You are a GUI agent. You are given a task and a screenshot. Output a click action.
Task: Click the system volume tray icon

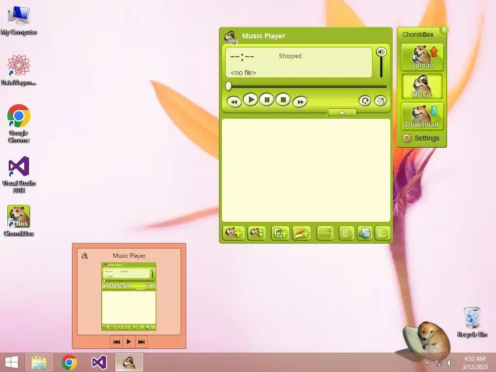(450, 363)
